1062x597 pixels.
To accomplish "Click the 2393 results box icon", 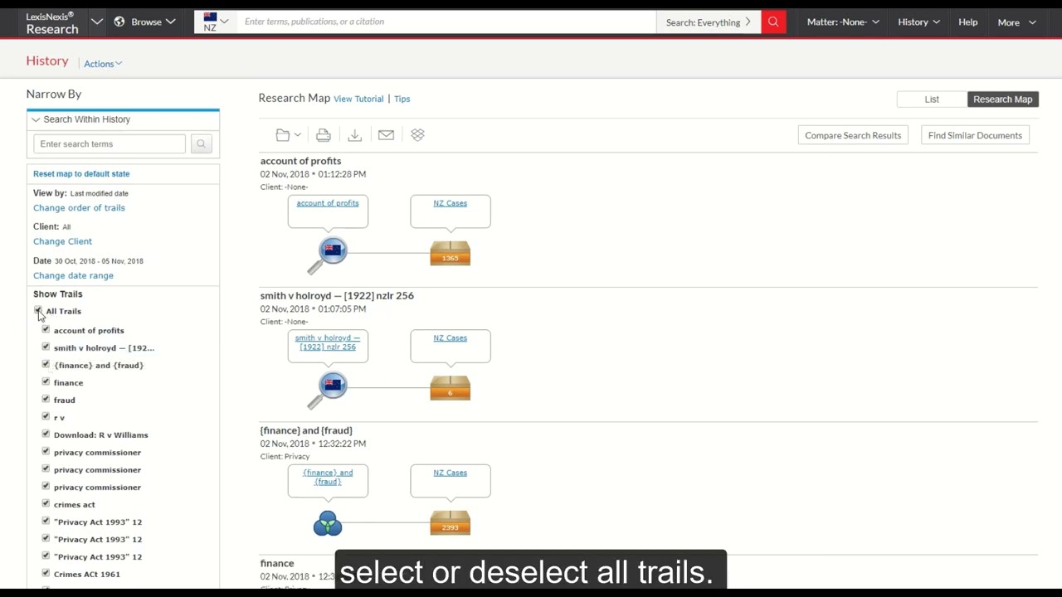I will click(450, 522).
